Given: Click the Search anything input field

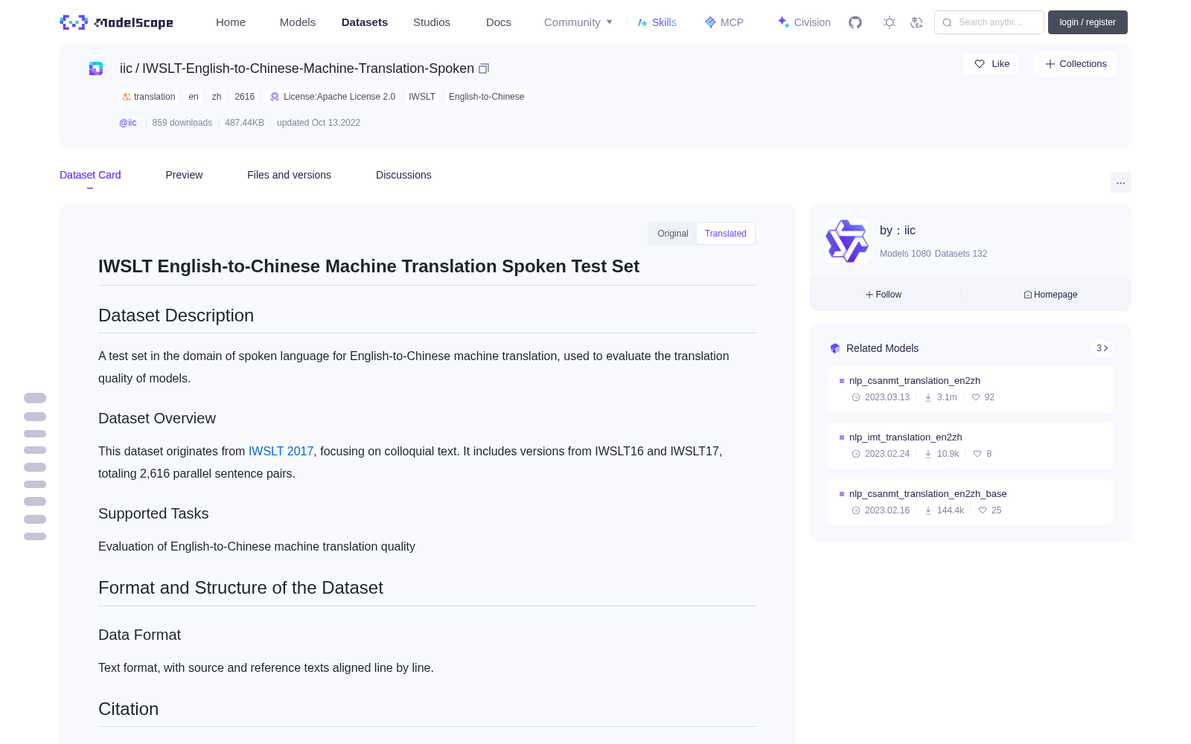Looking at the screenshot, I should (989, 22).
